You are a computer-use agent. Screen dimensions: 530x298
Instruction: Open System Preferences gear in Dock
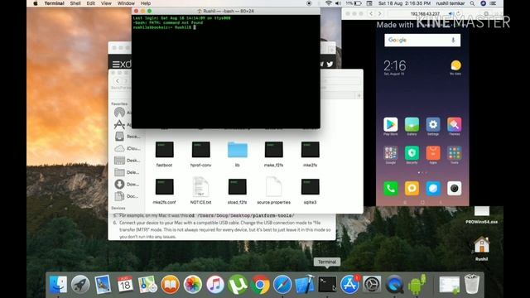[x=372, y=285]
